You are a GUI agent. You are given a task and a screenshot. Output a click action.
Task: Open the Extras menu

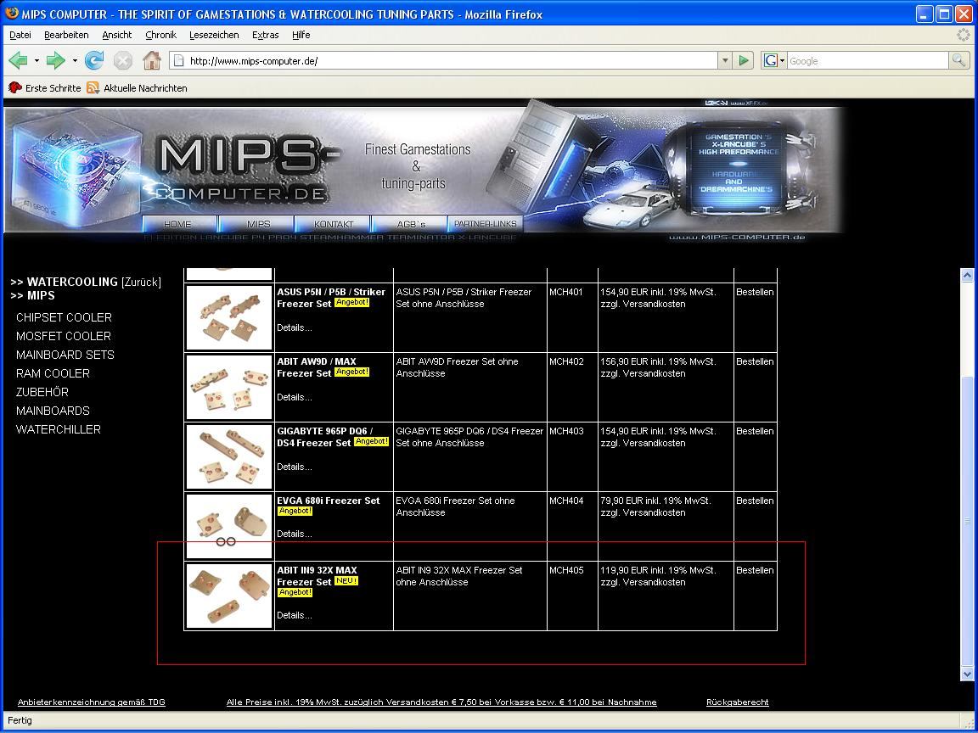265,35
